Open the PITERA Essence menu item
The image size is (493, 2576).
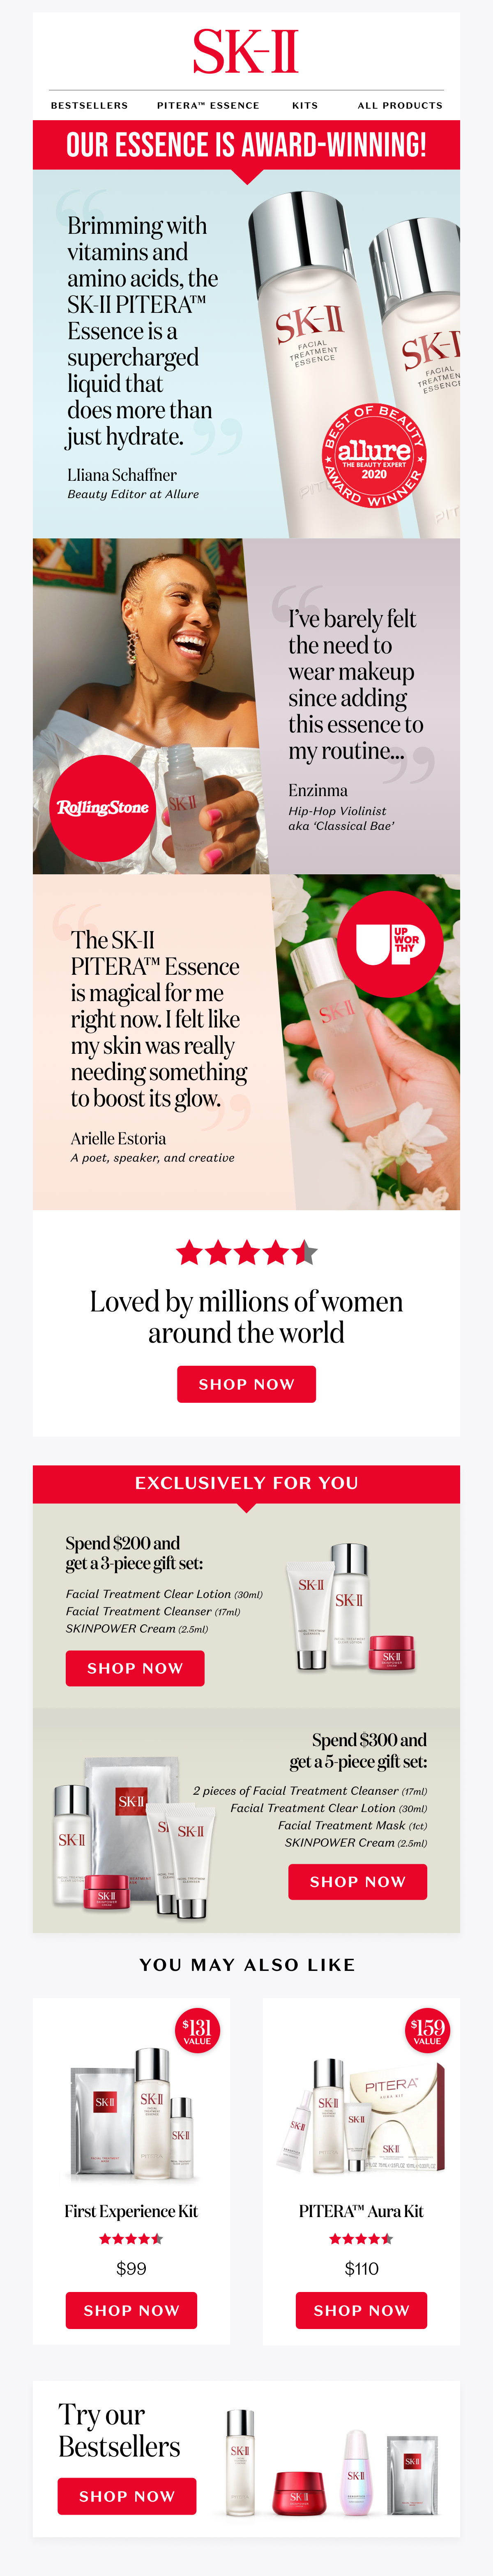point(207,105)
